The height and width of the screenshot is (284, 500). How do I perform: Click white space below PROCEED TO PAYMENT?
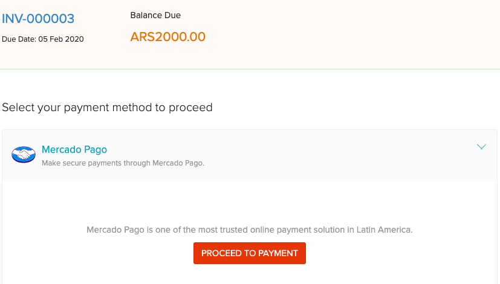click(x=249, y=275)
